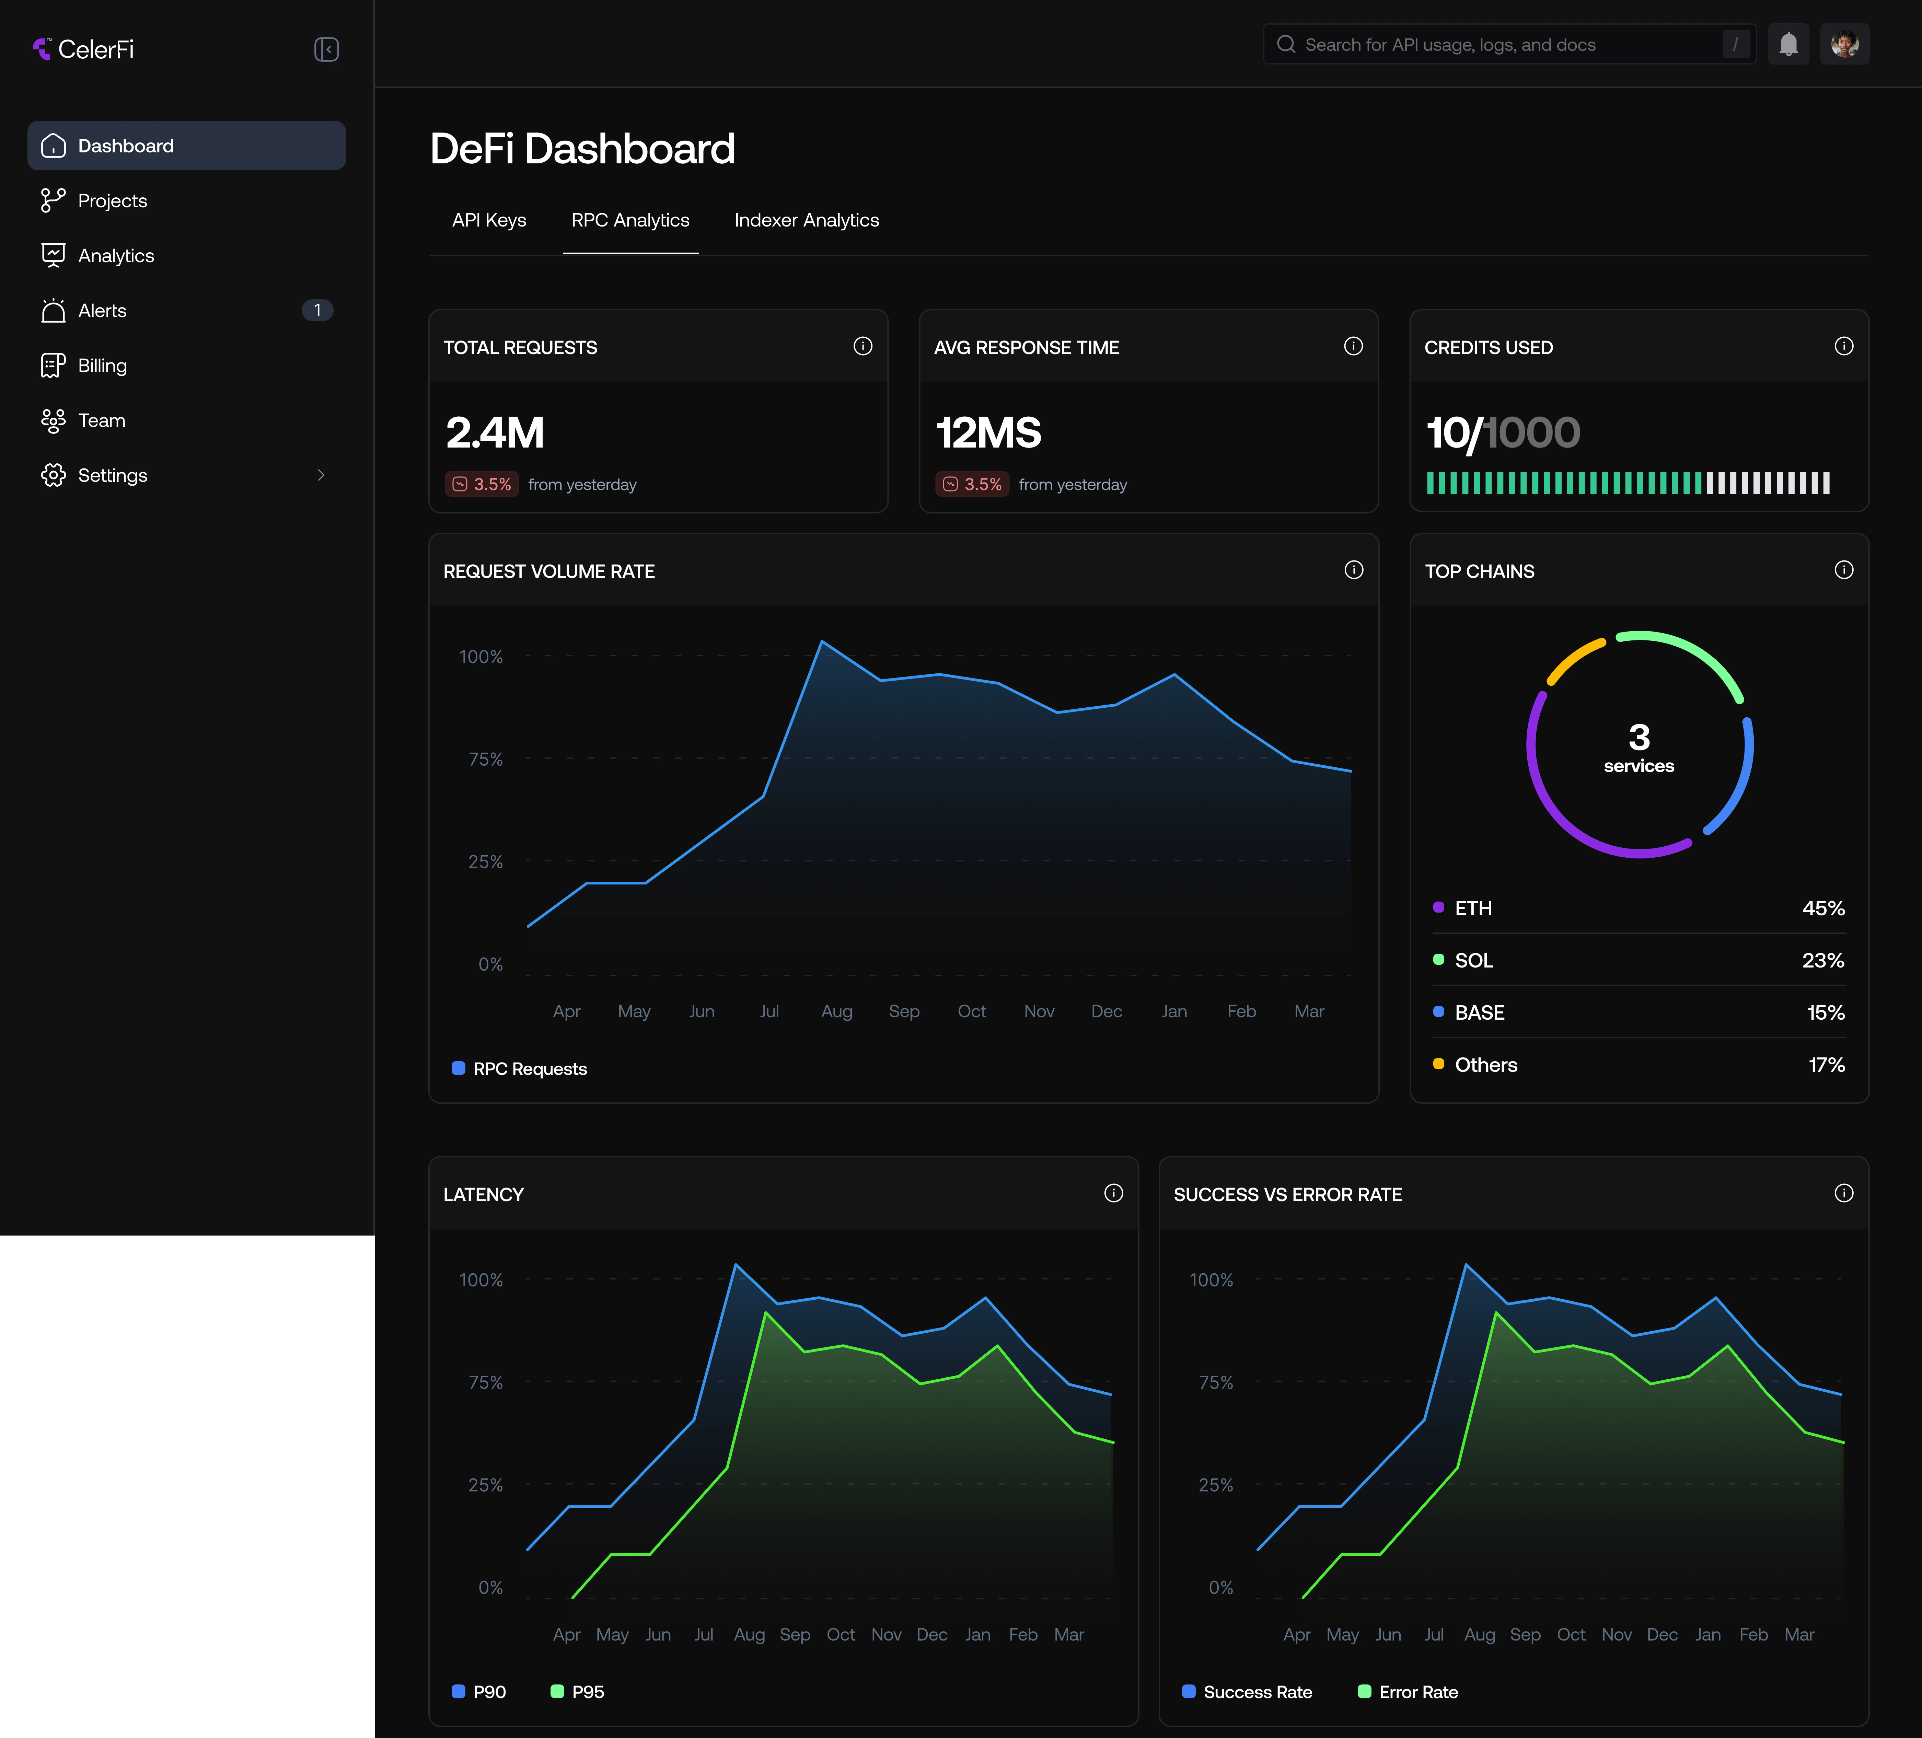
Task: Click the CelerFi logo
Action: 83,49
